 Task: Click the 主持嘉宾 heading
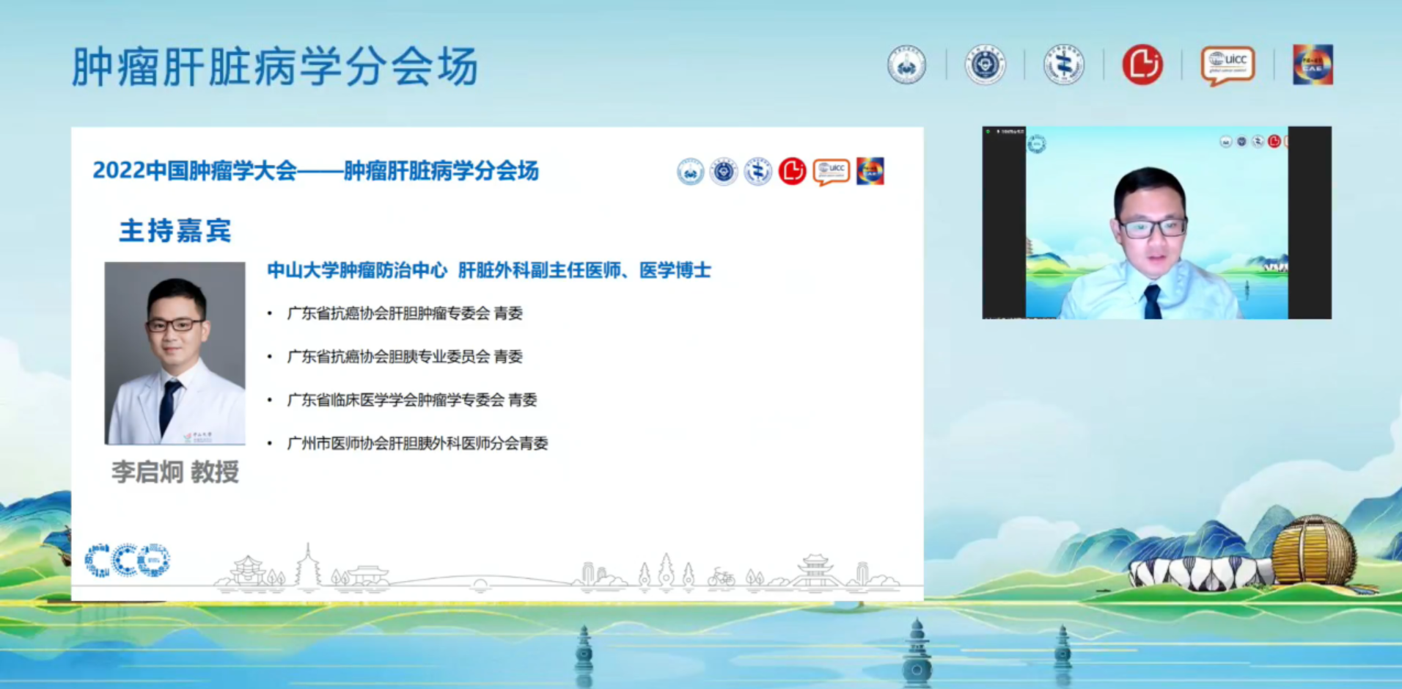click(175, 230)
